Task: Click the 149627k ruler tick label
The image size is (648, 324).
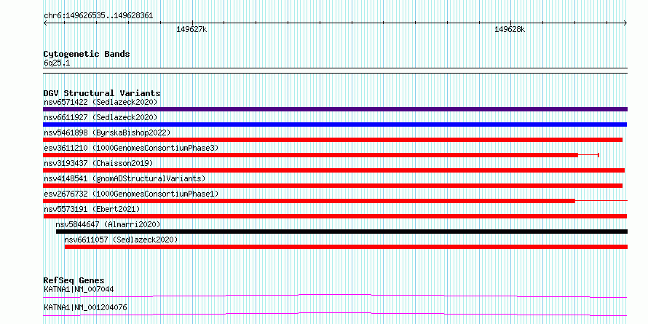Action: (x=191, y=30)
